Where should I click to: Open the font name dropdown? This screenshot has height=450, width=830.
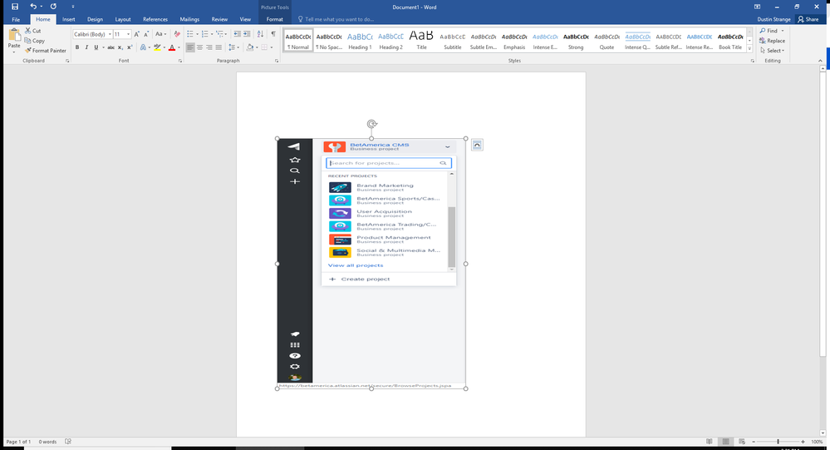110,34
